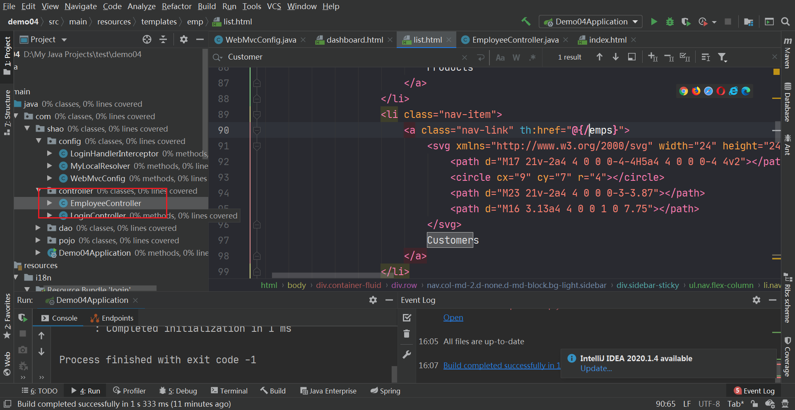The height and width of the screenshot is (410, 795).
Task: Open preview in Firefox browser icon
Action: click(x=696, y=91)
